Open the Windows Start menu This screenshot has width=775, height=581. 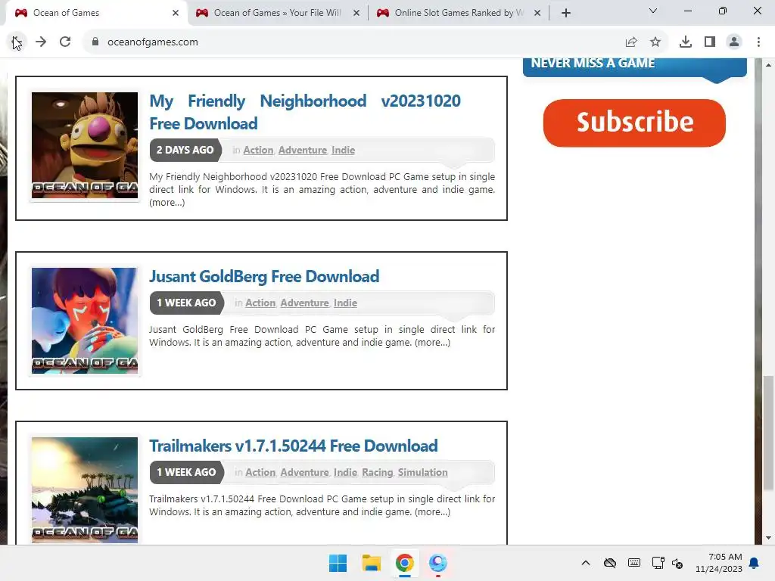(x=338, y=563)
